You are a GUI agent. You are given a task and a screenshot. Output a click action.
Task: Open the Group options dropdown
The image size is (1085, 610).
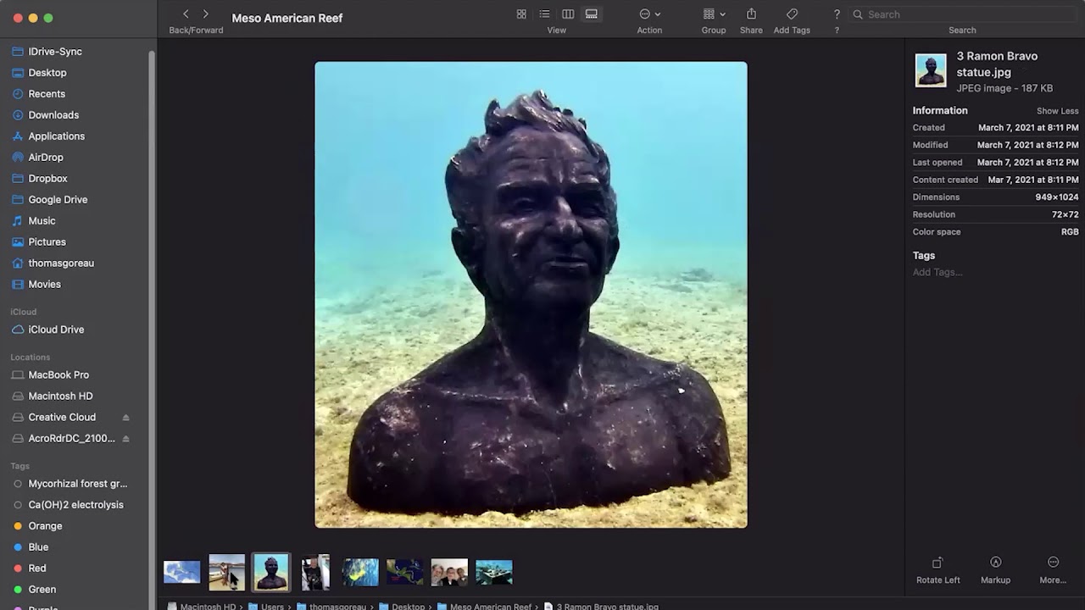(x=714, y=14)
